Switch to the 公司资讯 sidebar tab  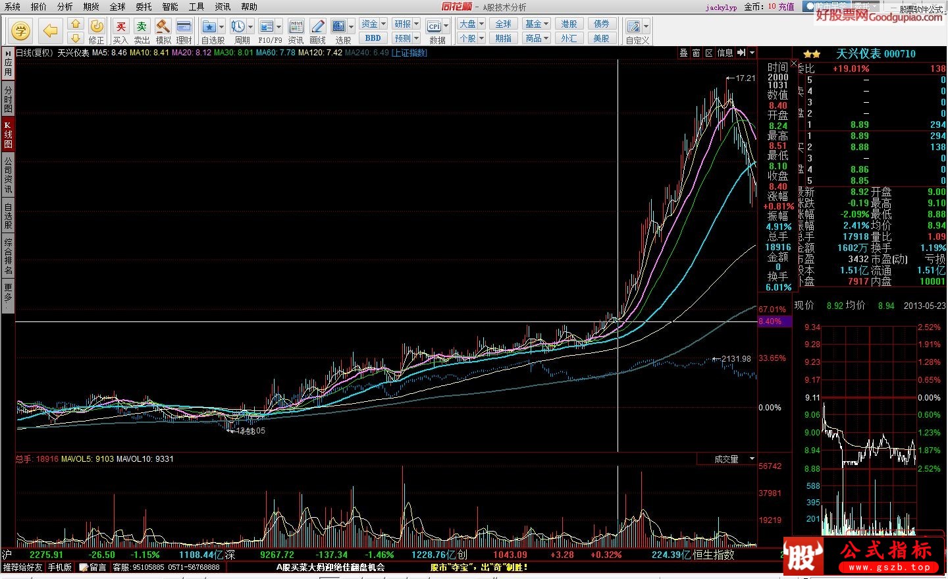pyautogui.click(x=8, y=175)
